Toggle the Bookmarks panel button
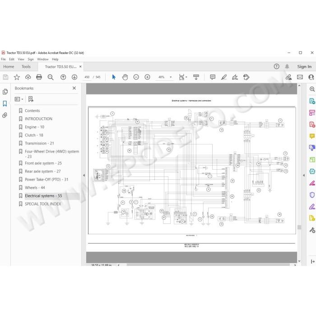 tap(5, 103)
